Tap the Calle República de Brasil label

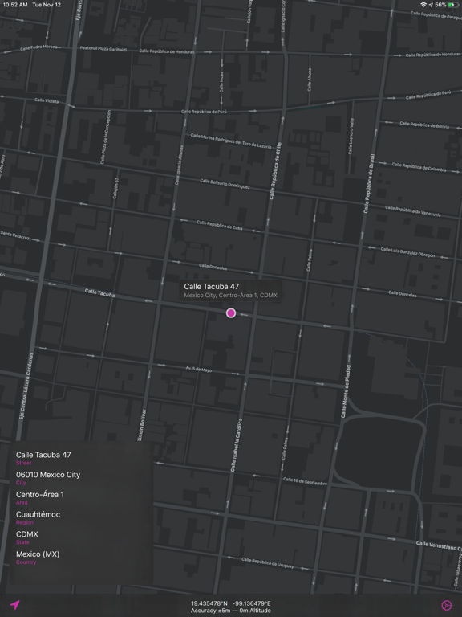click(x=369, y=184)
